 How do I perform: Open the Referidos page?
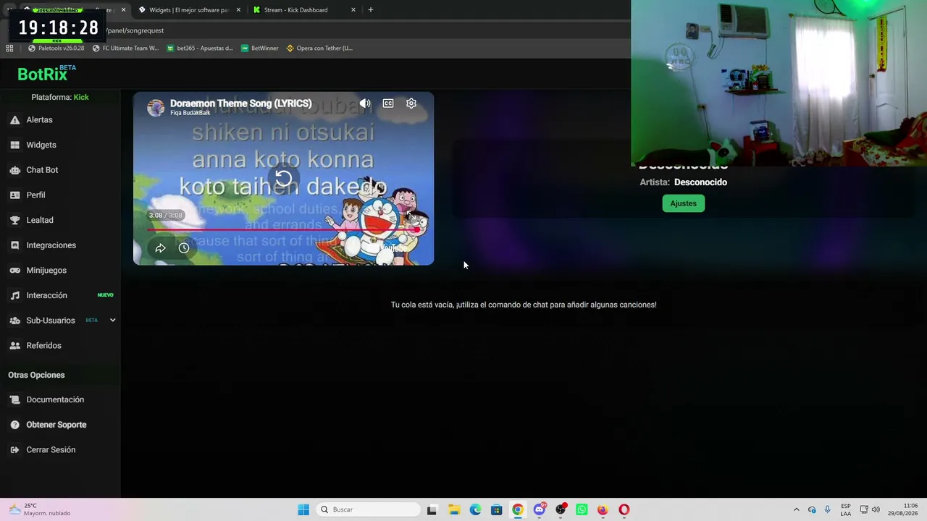43,345
